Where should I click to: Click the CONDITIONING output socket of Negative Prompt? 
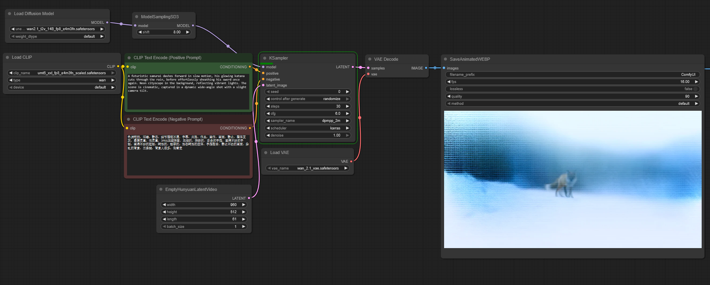click(250, 128)
